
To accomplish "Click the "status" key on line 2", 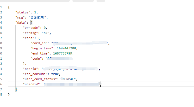I will (x=23, y=12).
